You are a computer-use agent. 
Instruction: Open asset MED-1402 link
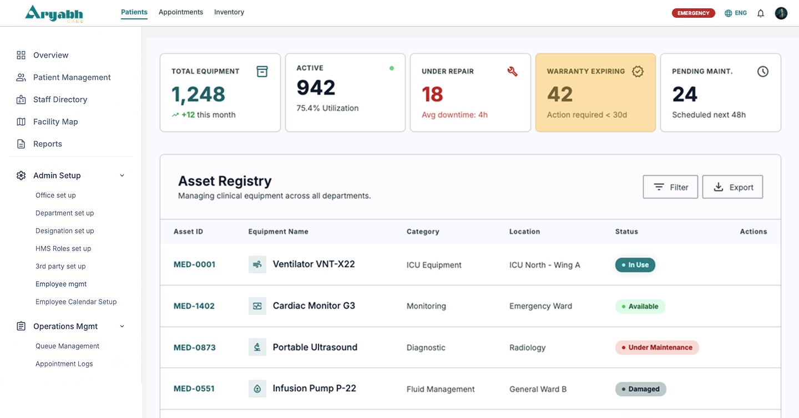click(194, 306)
